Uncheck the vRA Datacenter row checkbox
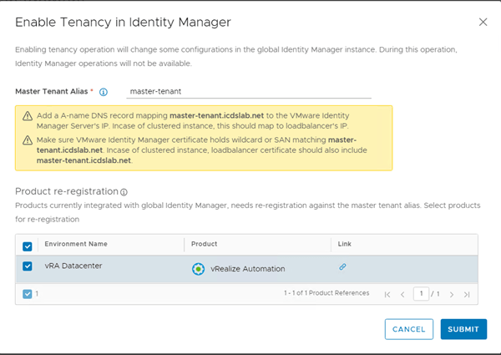The image size is (501, 355). click(28, 267)
